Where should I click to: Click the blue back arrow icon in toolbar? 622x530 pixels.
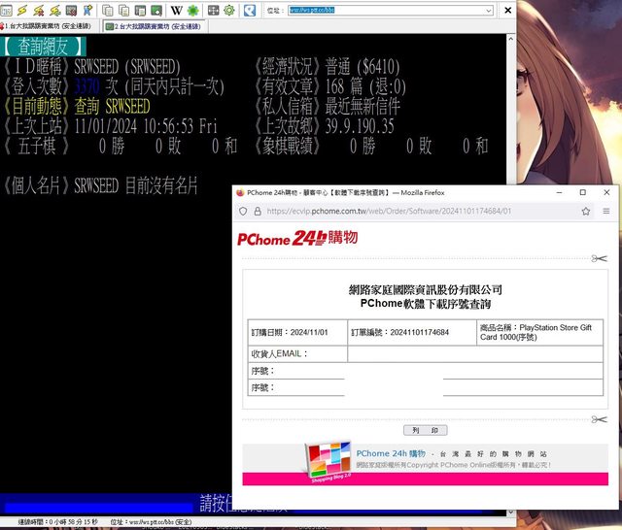coord(251,10)
